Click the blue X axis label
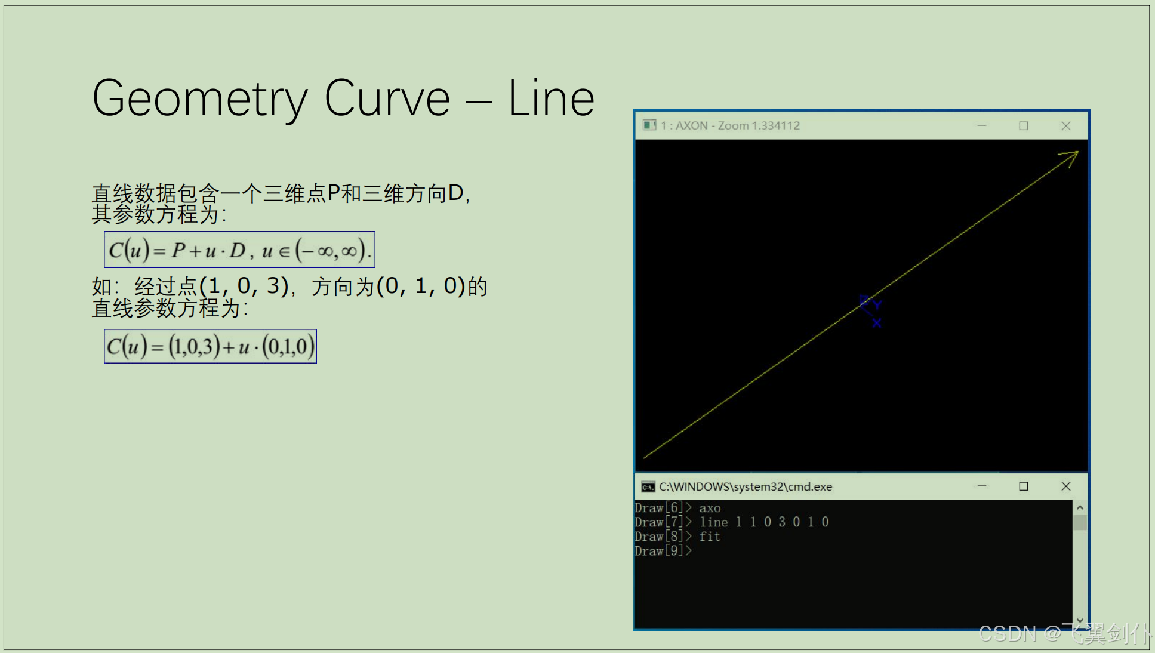Image resolution: width=1155 pixels, height=653 pixels. pos(876,323)
